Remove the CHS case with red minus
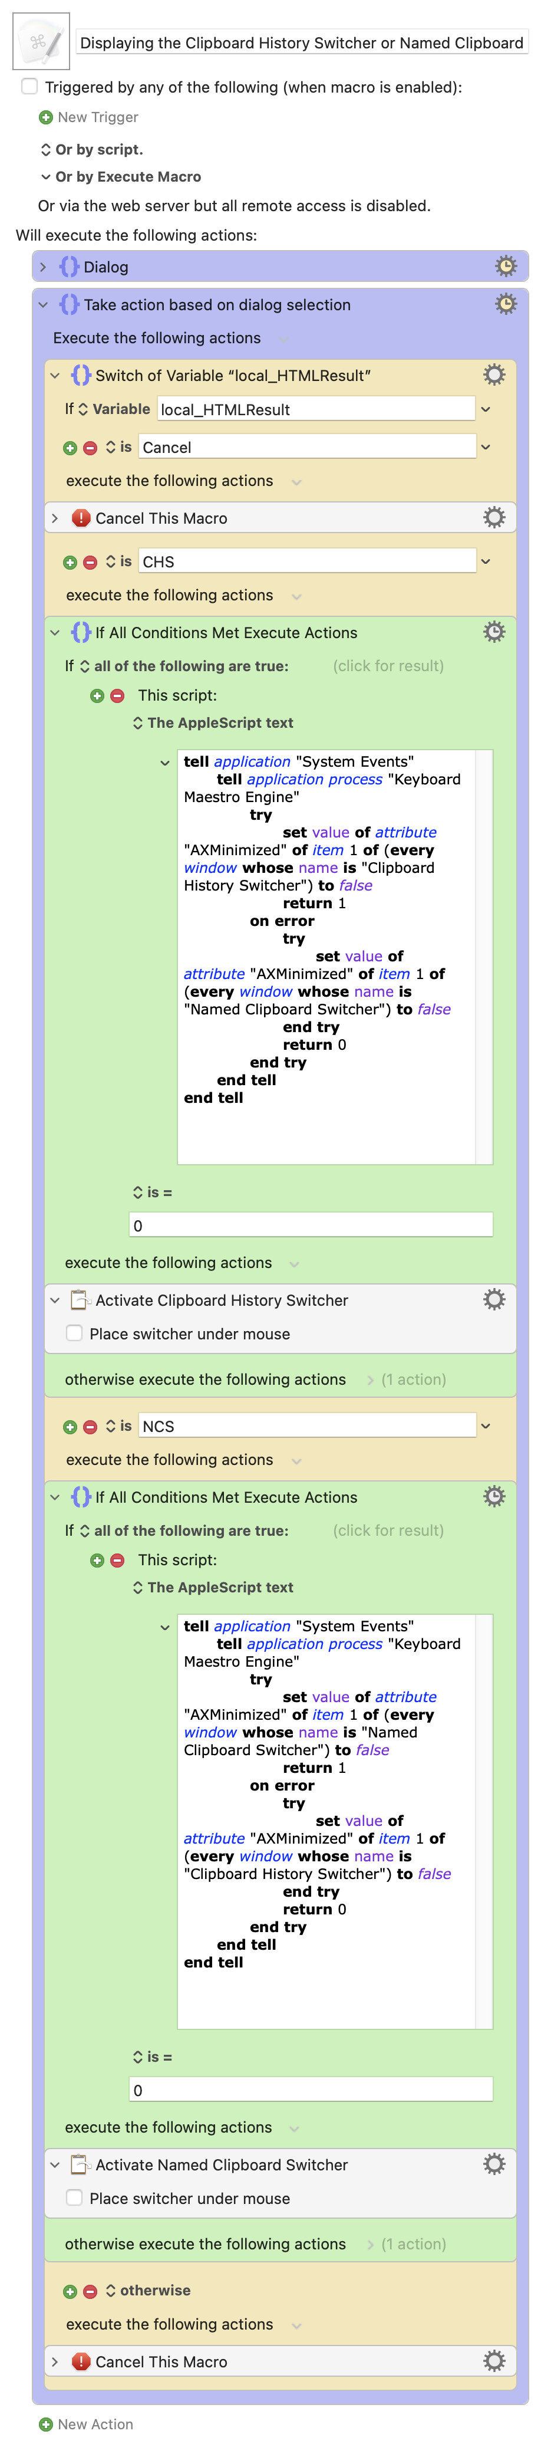 click(90, 563)
